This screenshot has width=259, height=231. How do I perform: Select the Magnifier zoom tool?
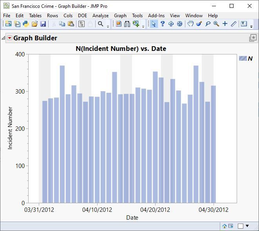[216, 24]
